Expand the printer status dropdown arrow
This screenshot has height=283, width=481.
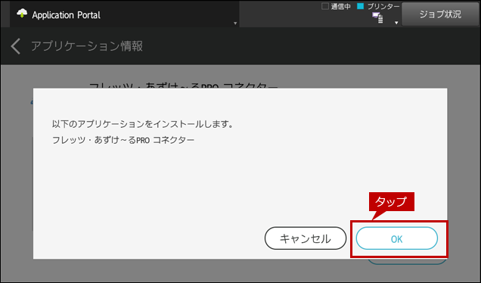coord(396,23)
